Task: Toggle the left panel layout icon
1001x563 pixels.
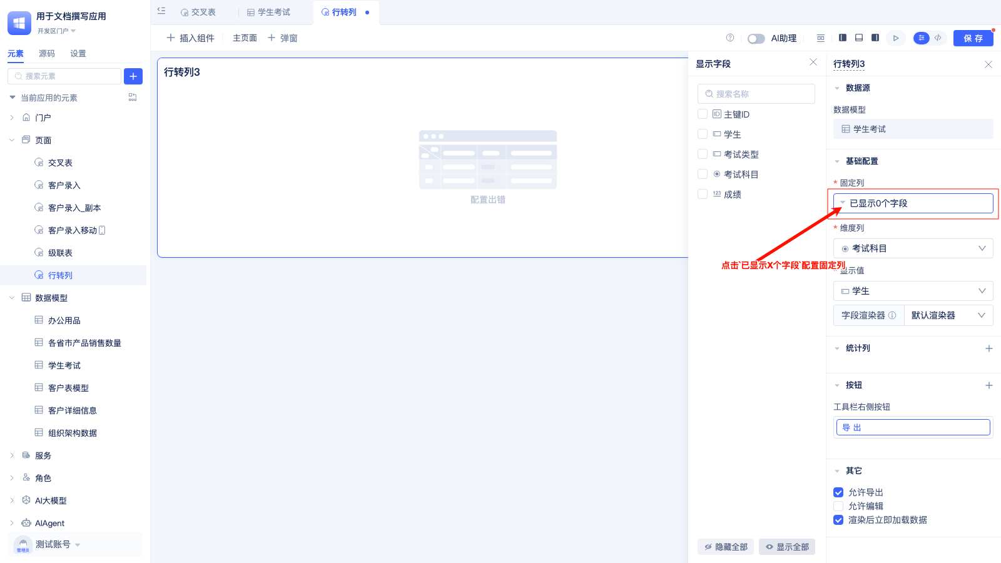Action: point(843,38)
